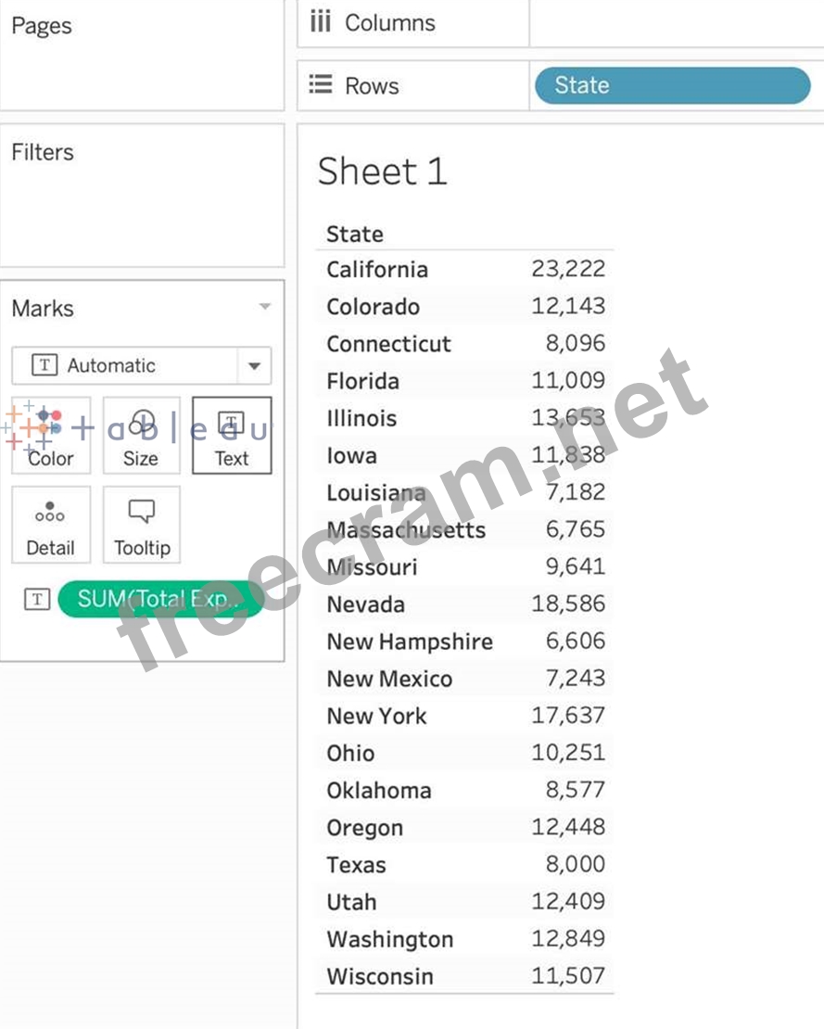
Task: Click the Detail marks card
Action: 51,525
